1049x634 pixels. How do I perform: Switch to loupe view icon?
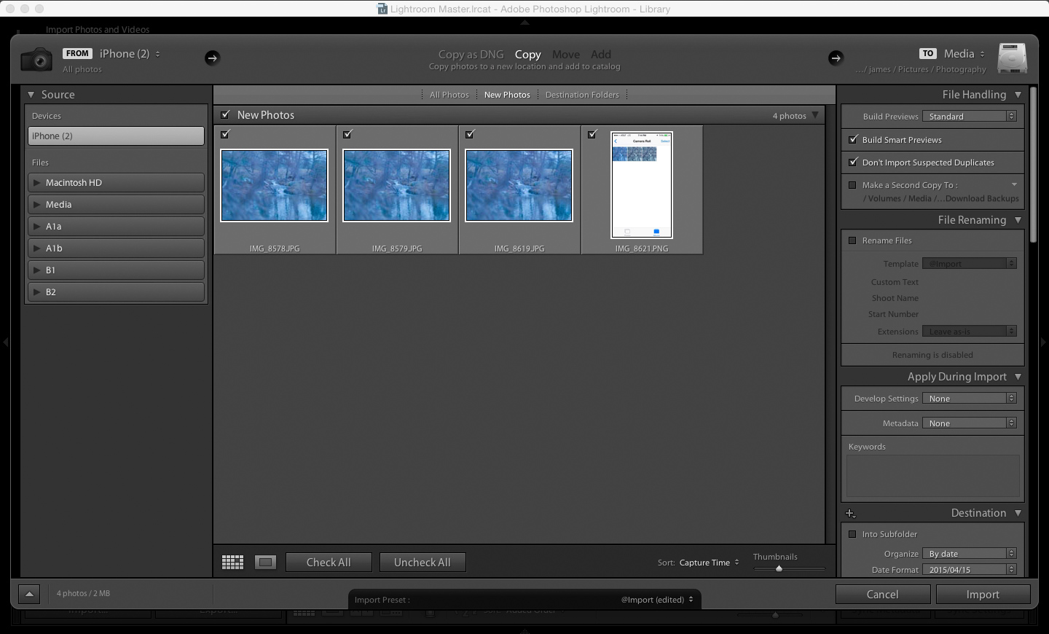[x=265, y=562]
